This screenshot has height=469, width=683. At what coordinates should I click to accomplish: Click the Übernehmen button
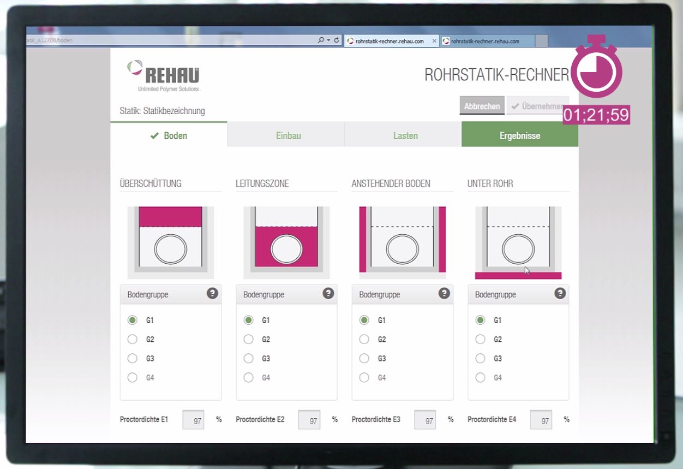pos(537,106)
